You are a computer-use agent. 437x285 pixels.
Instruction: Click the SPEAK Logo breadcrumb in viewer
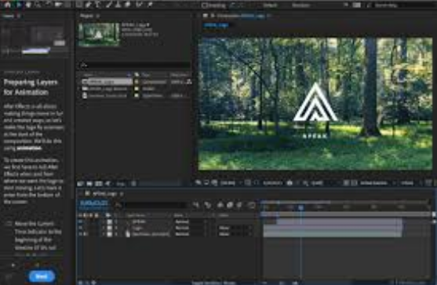pos(217,25)
